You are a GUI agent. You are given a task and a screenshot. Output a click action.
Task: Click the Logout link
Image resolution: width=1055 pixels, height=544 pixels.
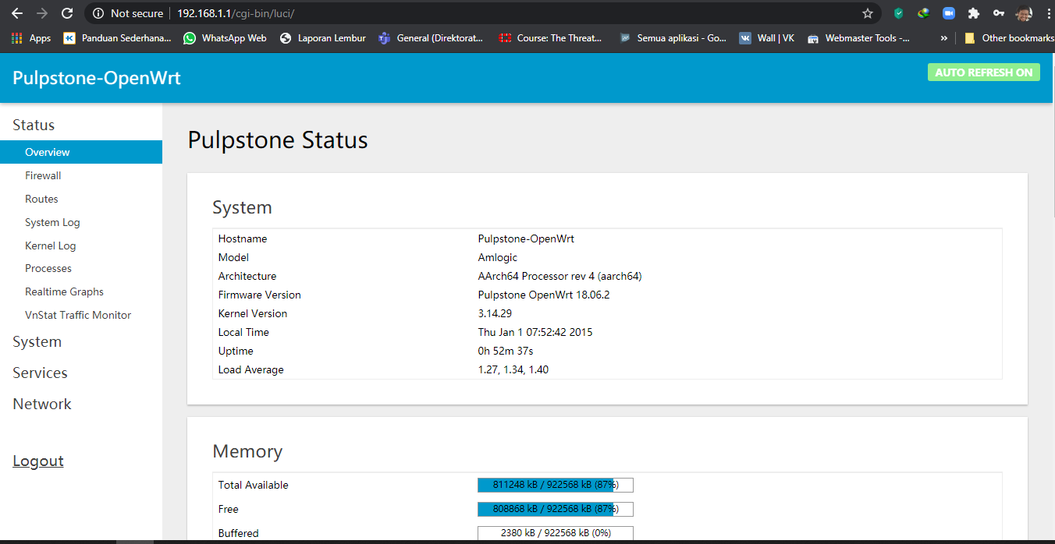37,461
